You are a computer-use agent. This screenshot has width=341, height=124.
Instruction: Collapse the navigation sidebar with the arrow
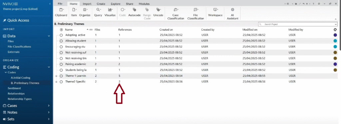tap(50, 4)
